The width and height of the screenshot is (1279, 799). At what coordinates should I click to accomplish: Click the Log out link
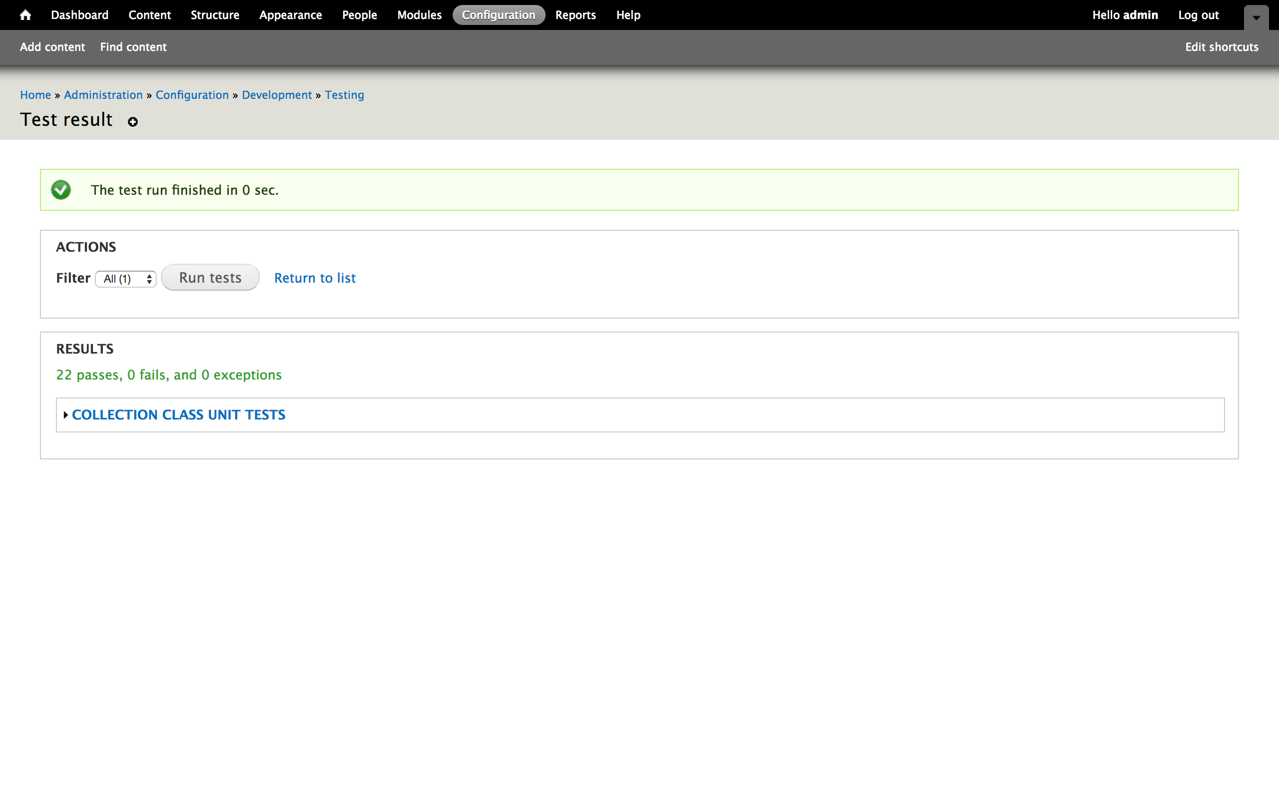[x=1198, y=15]
